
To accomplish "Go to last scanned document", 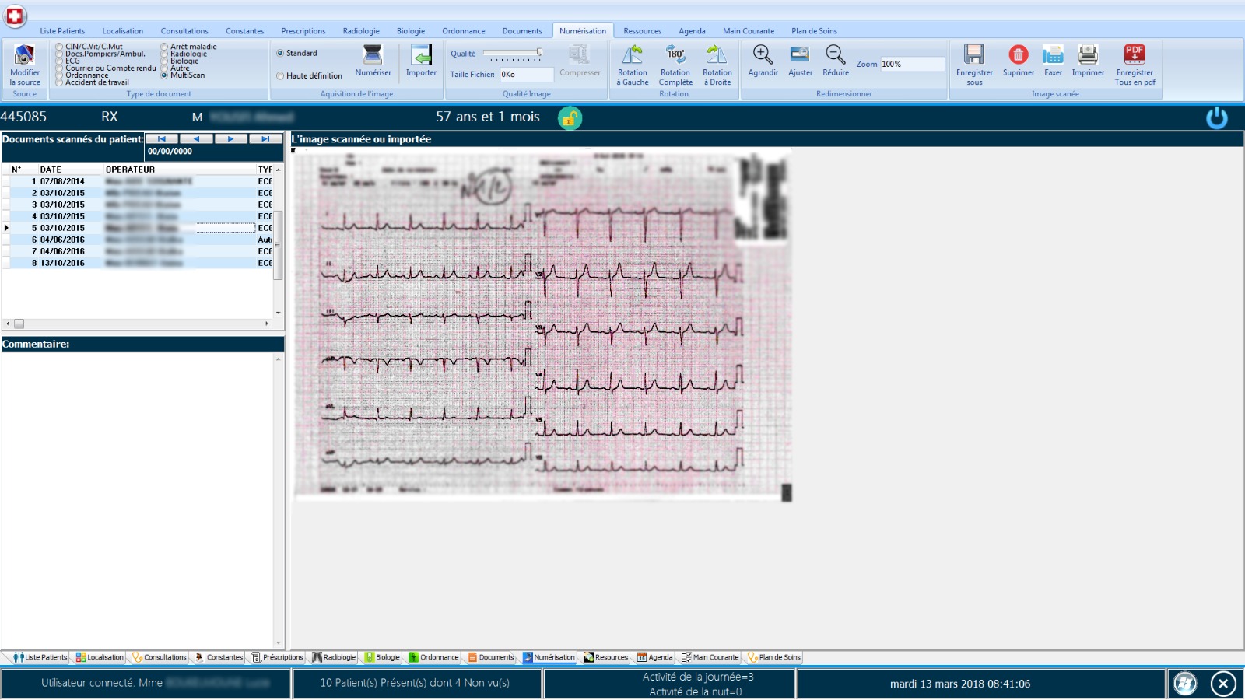I will (265, 138).
